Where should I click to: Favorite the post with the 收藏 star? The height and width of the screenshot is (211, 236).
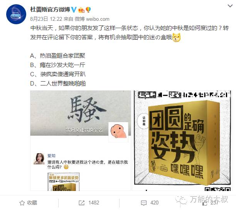point(28,203)
